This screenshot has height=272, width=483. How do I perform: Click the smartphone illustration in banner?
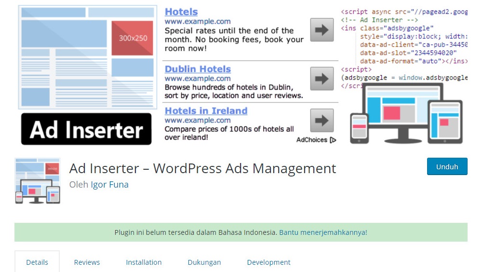point(359,128)
